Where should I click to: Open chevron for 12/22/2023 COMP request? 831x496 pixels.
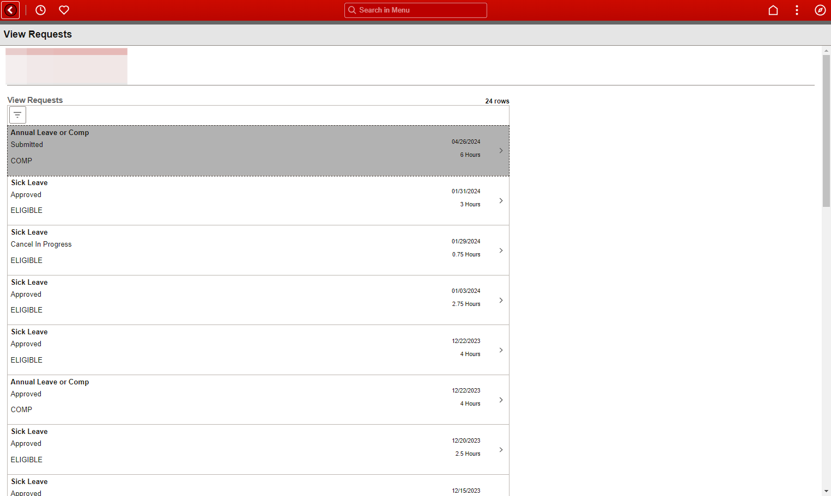click(501, 400)
